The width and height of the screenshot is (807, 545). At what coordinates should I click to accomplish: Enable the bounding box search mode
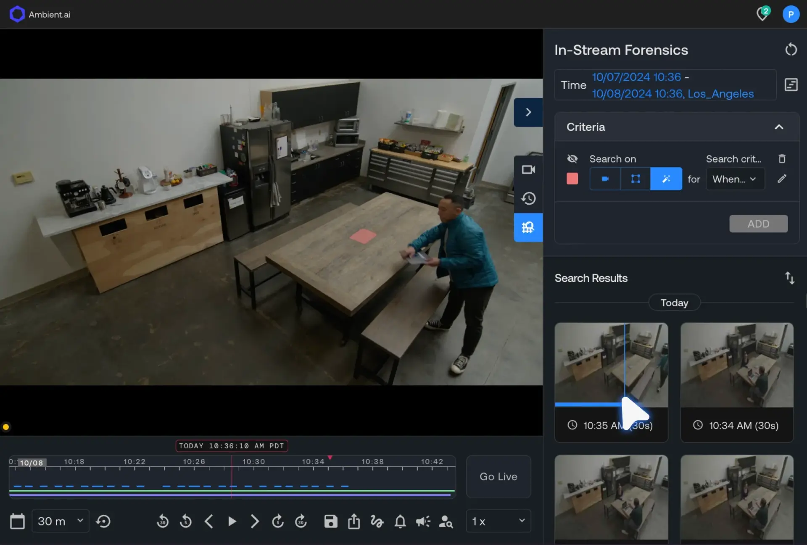pyautogui.click(x=635, y=179)
